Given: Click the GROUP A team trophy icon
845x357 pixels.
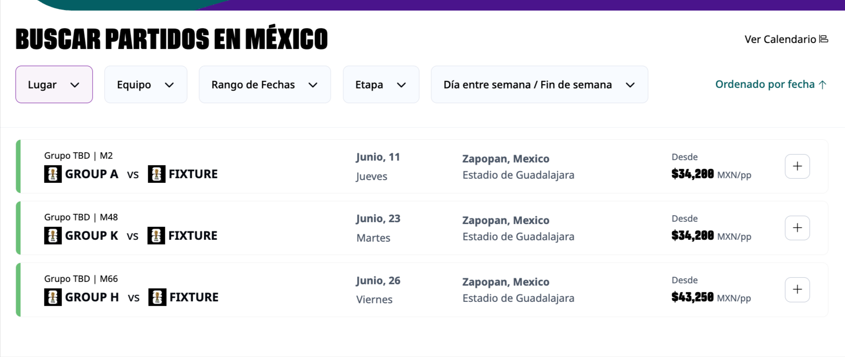Looking at the screenshot, I should [53, 174].
